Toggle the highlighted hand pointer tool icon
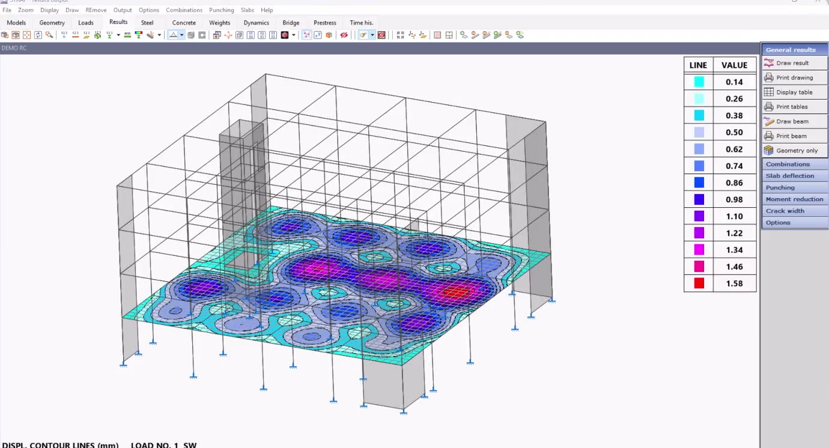Screen dimensions: 829x448 tap(363, 35)
